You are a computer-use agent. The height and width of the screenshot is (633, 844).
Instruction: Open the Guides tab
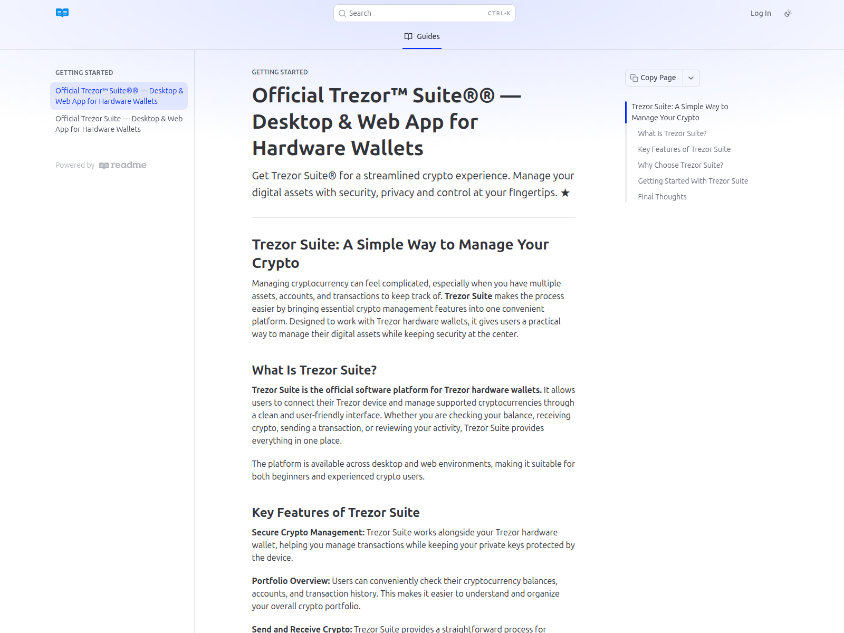[x=422, y=36]
